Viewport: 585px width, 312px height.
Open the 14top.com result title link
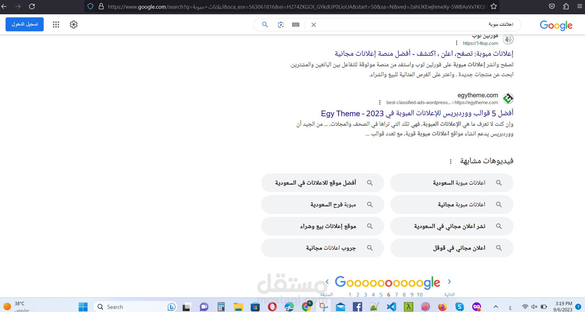click(x=424, y=54)
